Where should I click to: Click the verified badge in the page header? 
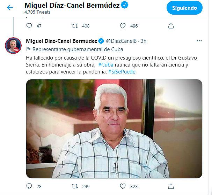[x=124, y=5]
